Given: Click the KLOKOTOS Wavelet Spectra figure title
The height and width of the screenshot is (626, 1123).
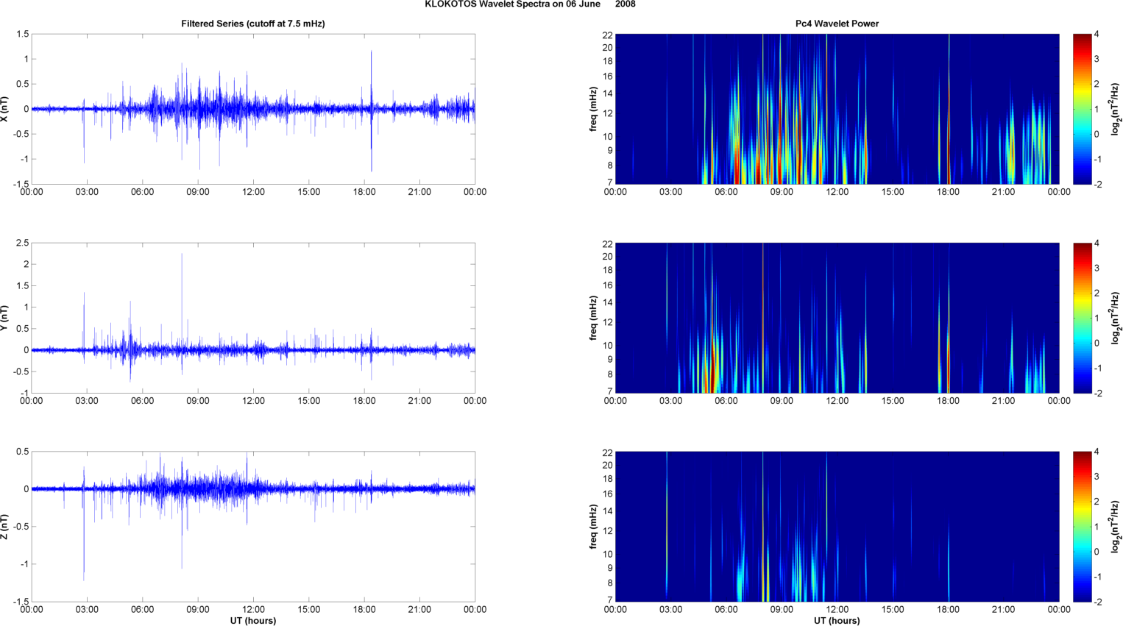Looking at the screenshot, I should 530,4.
